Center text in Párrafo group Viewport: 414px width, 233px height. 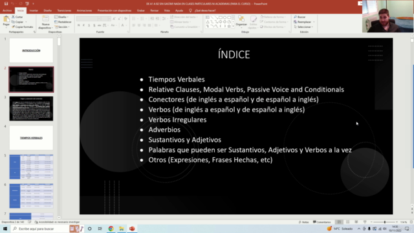tap(139, 25)
